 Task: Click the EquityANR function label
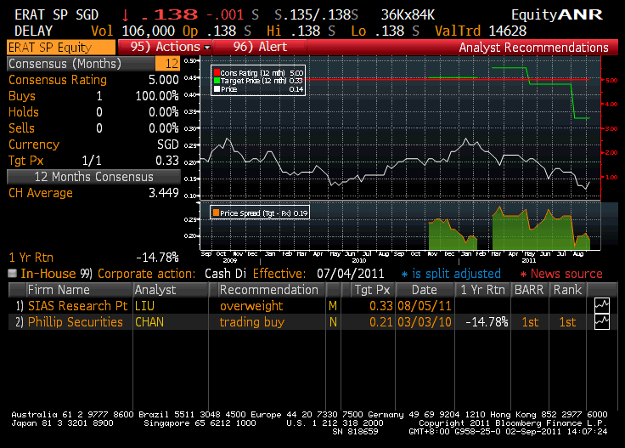coord(557,14)
